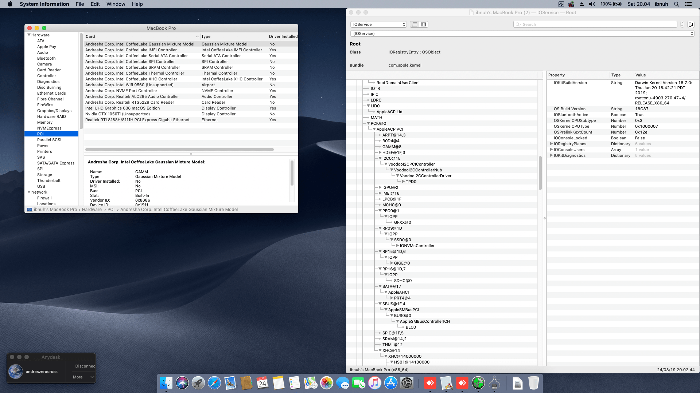Screen dimensions: 700x393
Task: Open IOService plane dropdown
Action: pyautogui.click(x=378, y=24)
